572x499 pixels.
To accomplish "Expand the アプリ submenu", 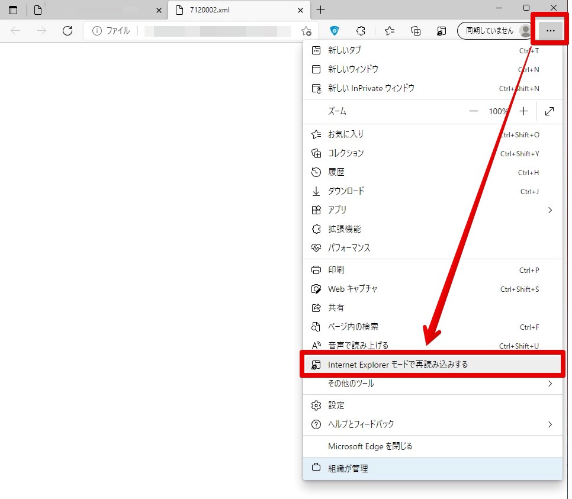I will (433, 210).
